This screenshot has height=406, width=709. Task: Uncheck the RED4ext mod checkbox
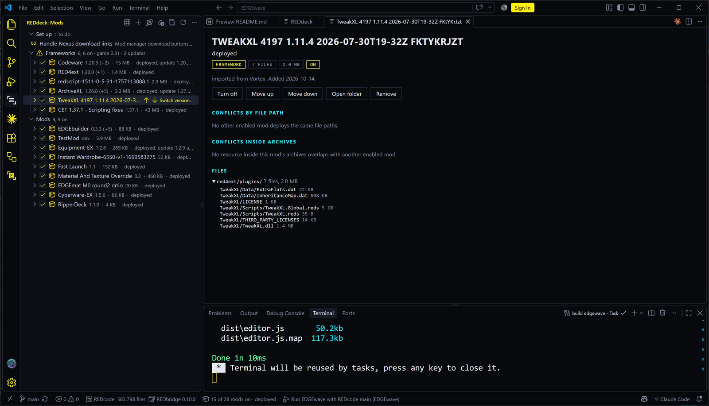(43, 72)
